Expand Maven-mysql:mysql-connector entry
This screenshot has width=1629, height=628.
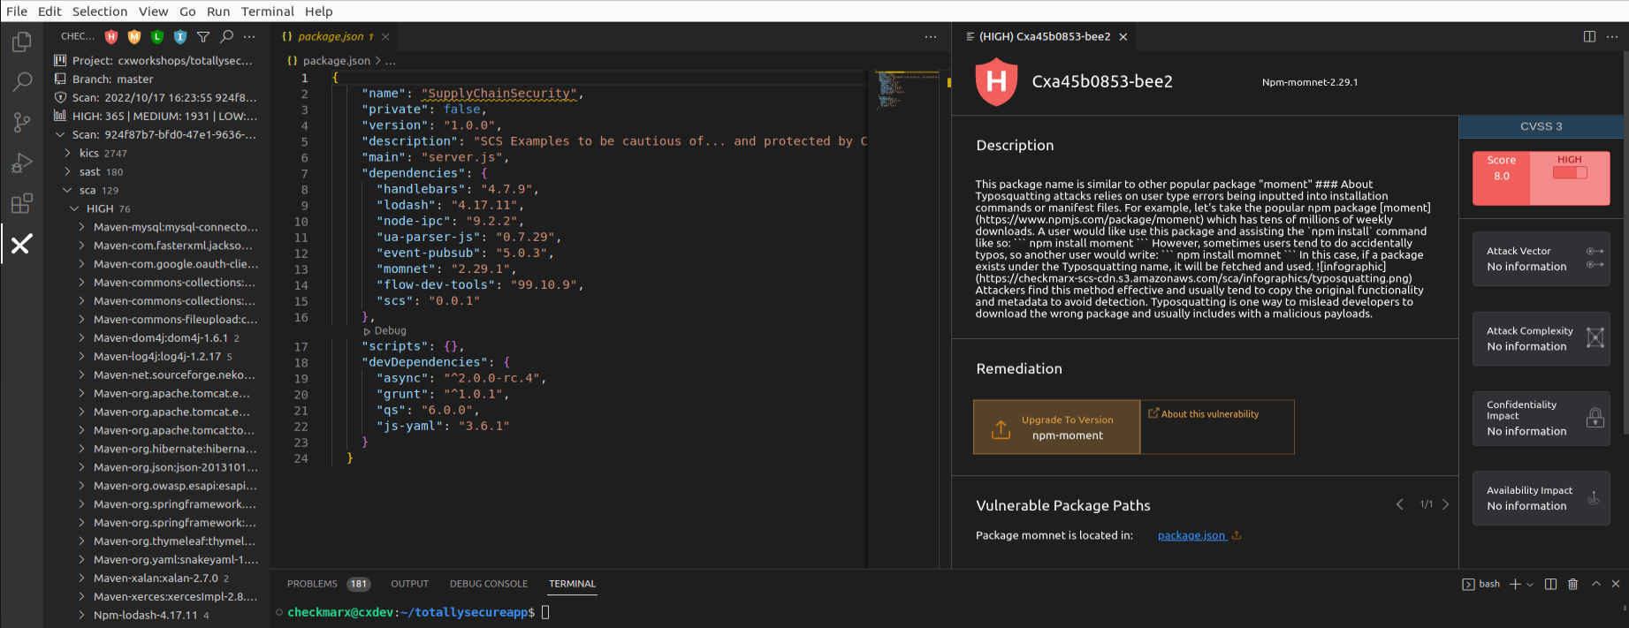(x=81, y=227)
